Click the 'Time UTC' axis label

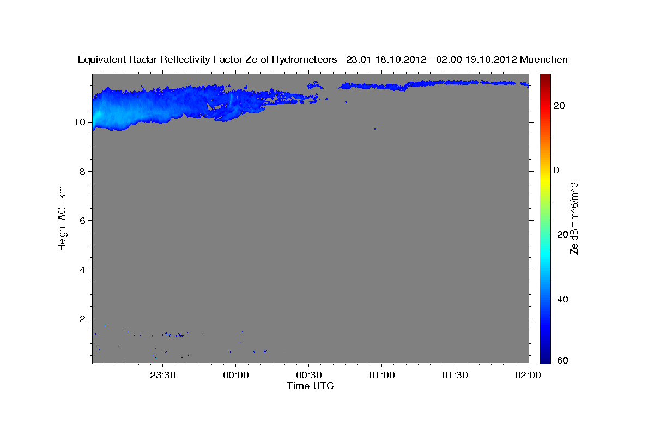[310, 386]
